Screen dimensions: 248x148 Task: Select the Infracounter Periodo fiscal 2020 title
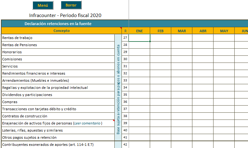click(65, 15)
